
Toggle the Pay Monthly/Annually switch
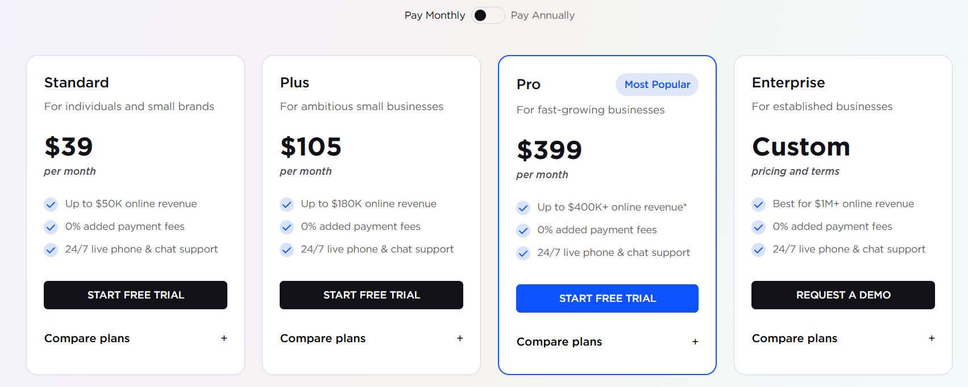point(488,15)
